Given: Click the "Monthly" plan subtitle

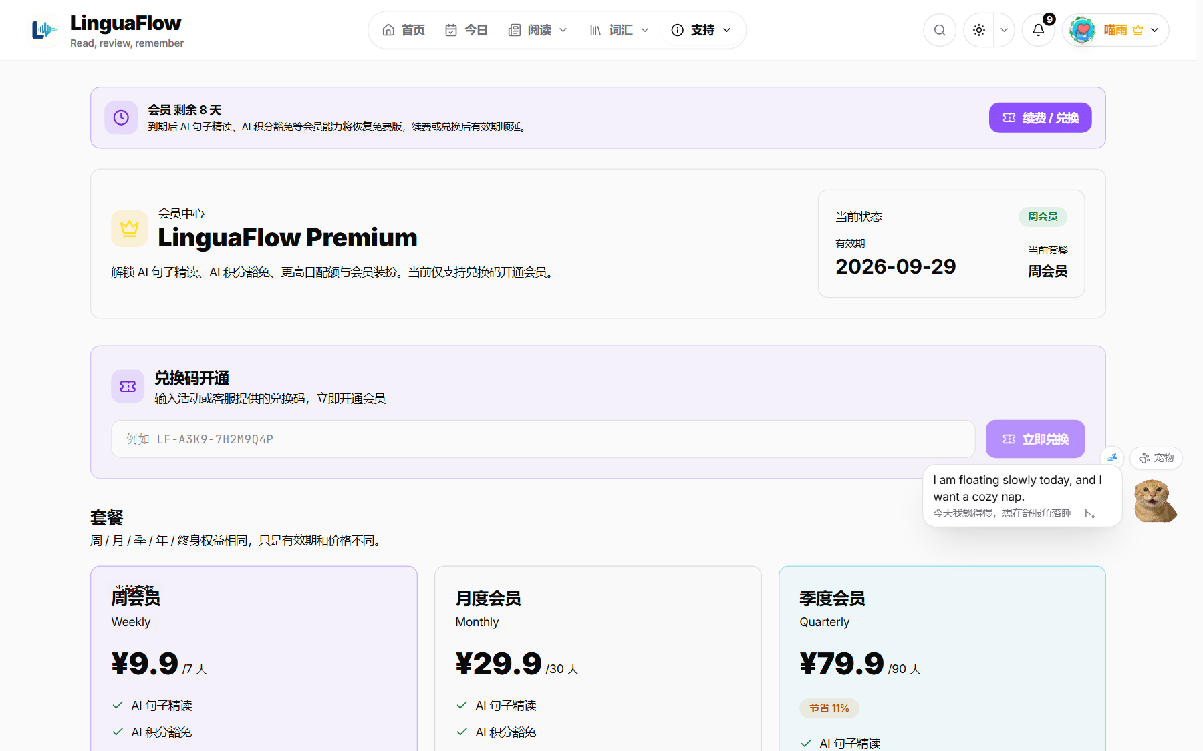Looking at the screenshot, I should point(477,622).
